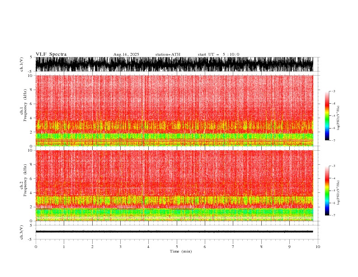
Task: Click the time axis tick label '9'
Action: (289, 247)
